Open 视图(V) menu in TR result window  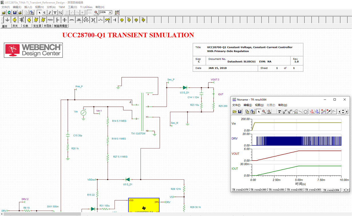tap(259, 105)
